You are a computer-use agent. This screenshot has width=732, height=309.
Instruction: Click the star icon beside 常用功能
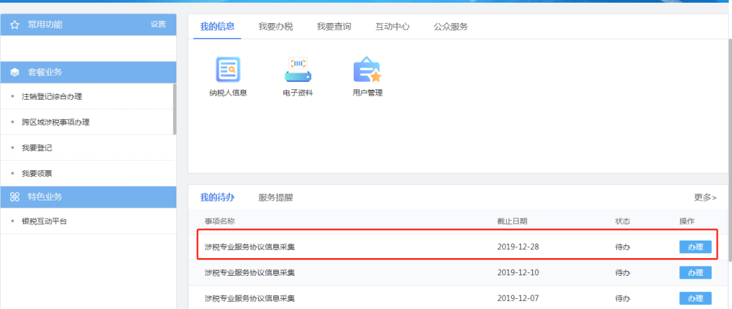[x=14, y=25]
